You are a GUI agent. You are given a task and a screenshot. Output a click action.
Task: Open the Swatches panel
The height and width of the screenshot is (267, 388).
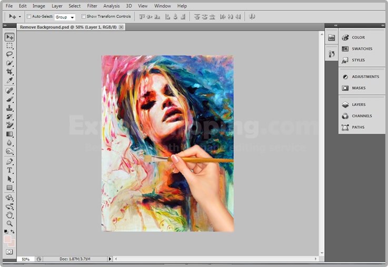pos(362,49)
